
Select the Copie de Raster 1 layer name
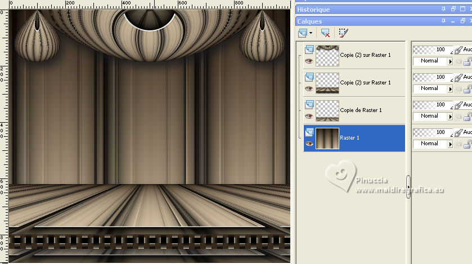(361, 110)
